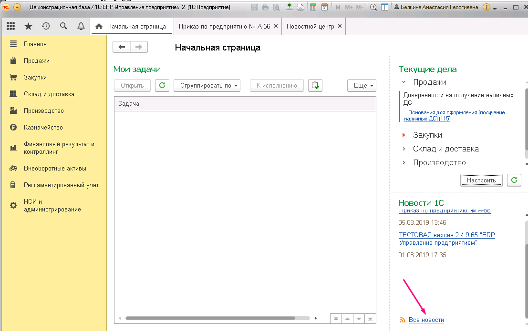This screenshot has height=331, width=528.
Task: Click the yellow information icon
Action: click(x=486, y=7)
